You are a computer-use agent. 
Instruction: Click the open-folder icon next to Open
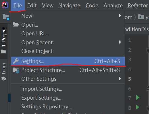tap(16, 24)
